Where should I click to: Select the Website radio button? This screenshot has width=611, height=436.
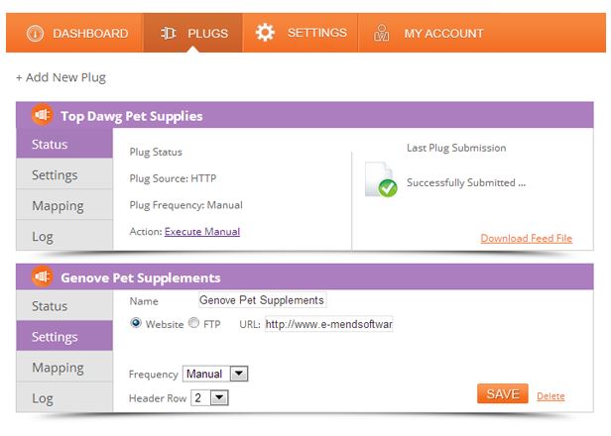click(x=136, y=323)
